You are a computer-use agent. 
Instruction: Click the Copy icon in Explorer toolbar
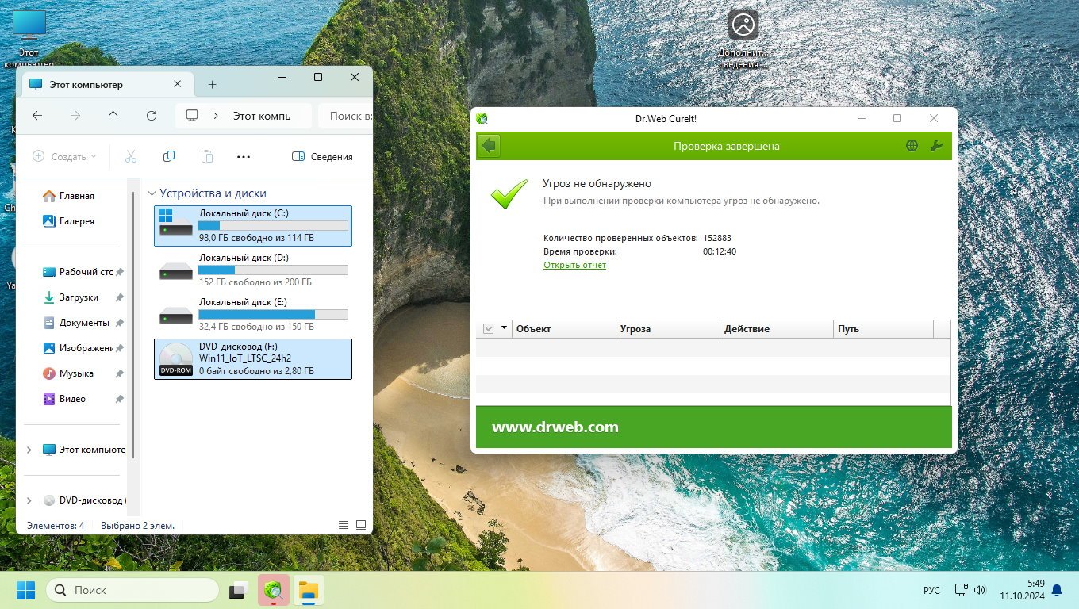coord(168,157)
